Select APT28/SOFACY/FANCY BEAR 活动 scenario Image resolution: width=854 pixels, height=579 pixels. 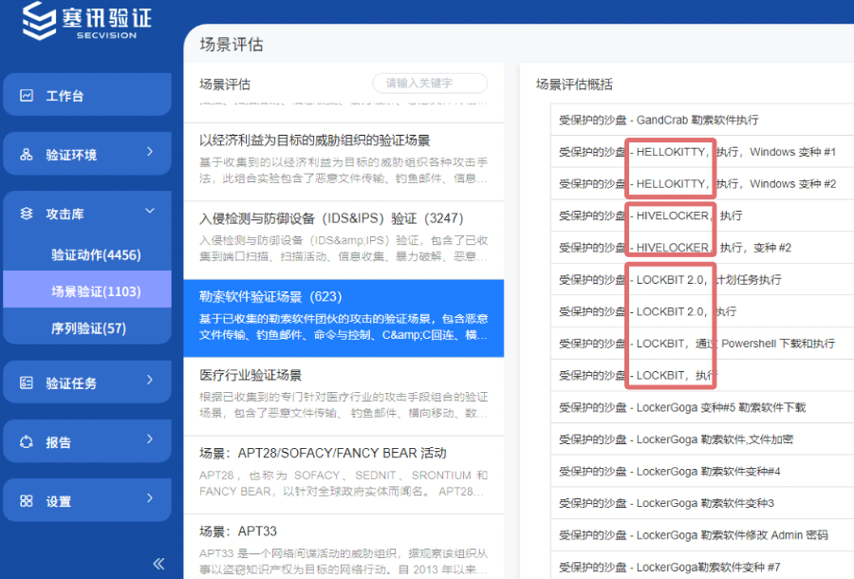(343, 475)
